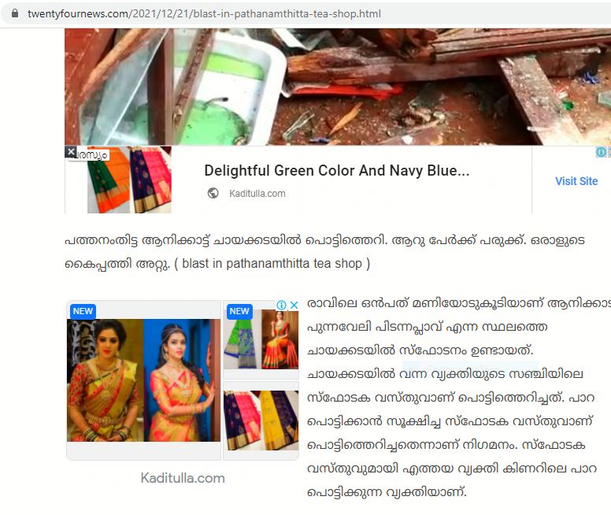Image resolution: width=611 pixels, height=515 pixels.
Task: Click the AdChoices info icon on saree ad
Action: coord(281,305)
